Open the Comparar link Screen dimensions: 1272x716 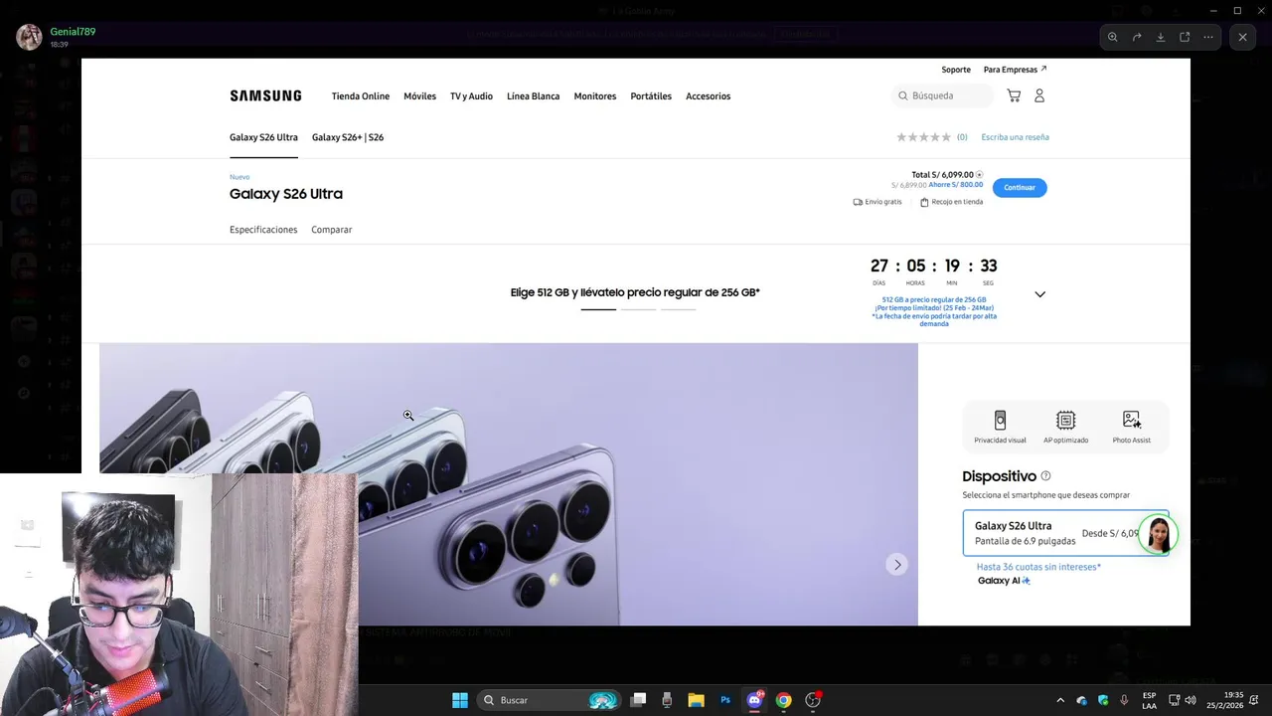point(332,230)
